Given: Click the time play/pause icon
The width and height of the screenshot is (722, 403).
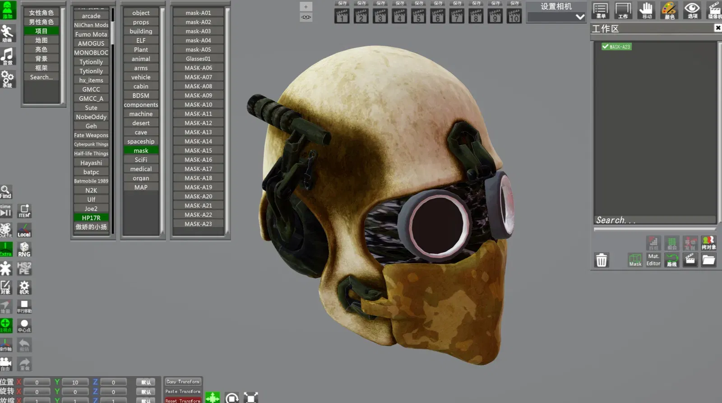Looking at the screenshot, I should (x=5, y=211).
